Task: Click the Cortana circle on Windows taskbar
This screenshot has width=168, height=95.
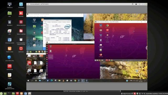Action: [x=36, y=80]
